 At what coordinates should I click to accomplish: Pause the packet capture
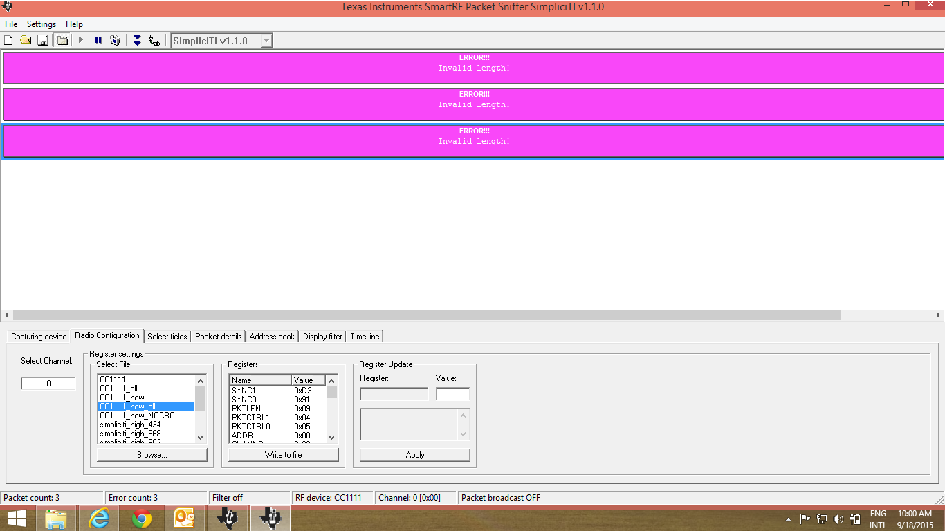point(97,39)
